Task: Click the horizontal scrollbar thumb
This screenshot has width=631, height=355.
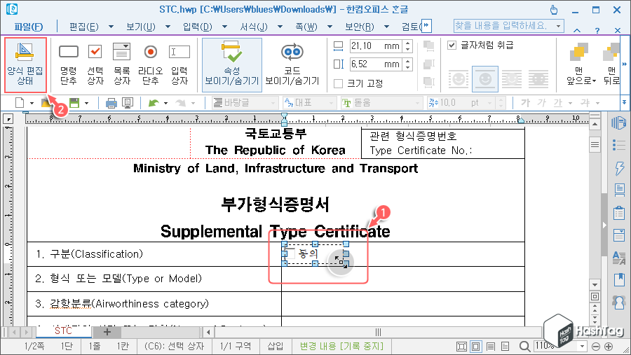Action: (378, 332)
